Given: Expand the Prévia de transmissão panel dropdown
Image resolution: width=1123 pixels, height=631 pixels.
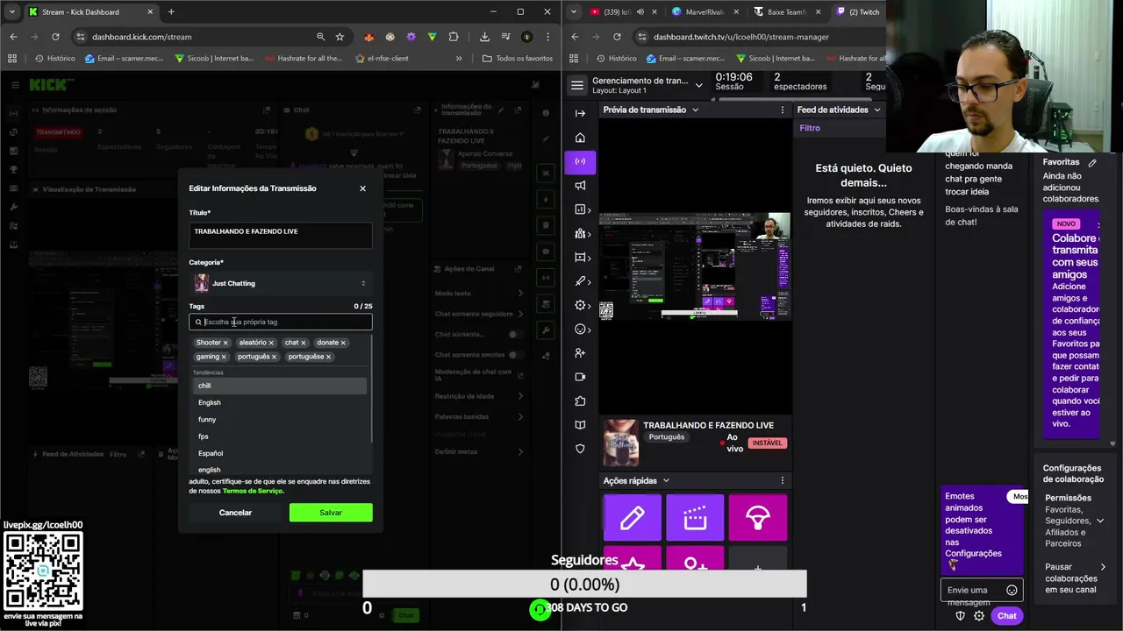Looking at the screenshot, I should 695,110.
